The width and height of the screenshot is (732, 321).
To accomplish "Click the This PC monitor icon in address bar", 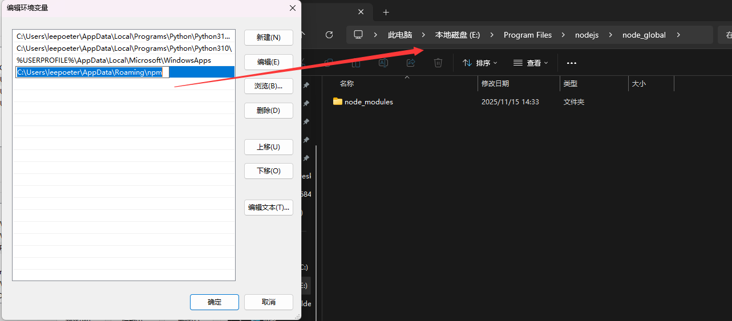I will (358, 35).
